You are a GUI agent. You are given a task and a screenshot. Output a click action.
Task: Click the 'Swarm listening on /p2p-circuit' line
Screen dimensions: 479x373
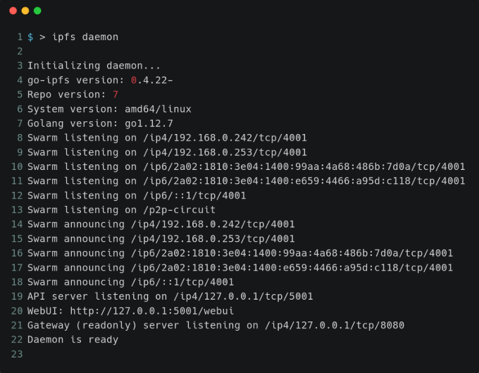tap(121, 210)
